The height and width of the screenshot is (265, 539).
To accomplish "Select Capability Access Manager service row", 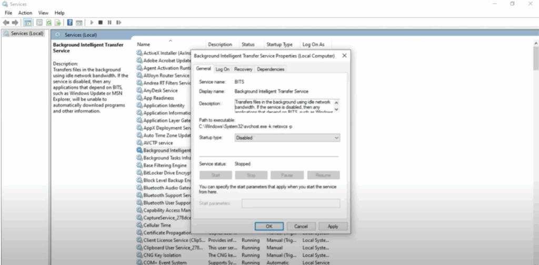I will (x=164, y=210).
